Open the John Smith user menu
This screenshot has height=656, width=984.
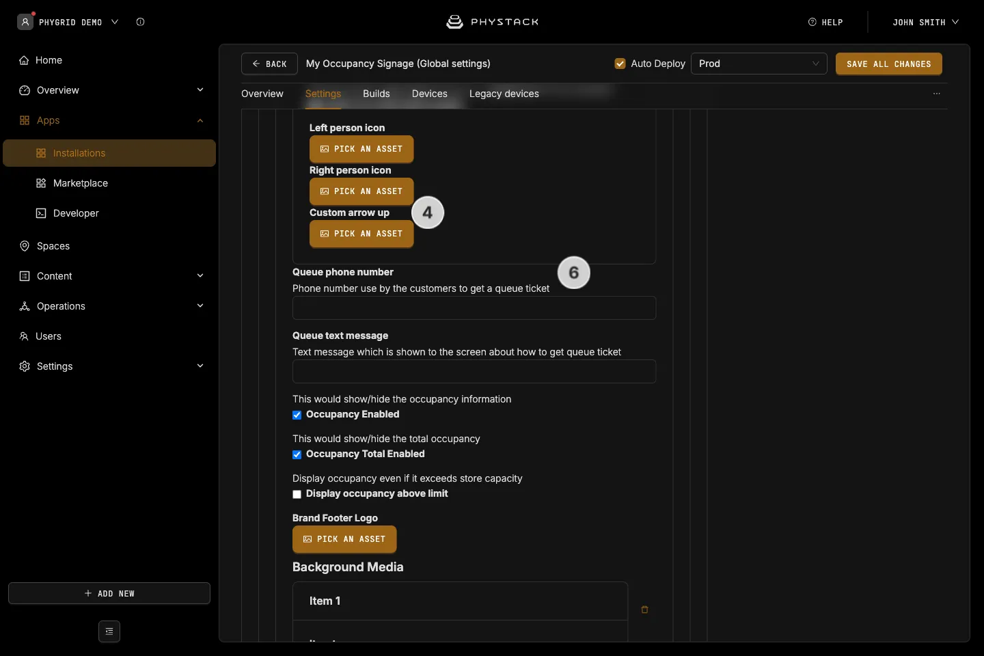coord(925,22)
